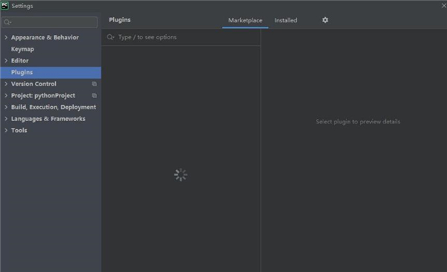This screenshot has height=272, width=447.
Task: Click the loading spinner in plugin list
Action: click(181, 175)
